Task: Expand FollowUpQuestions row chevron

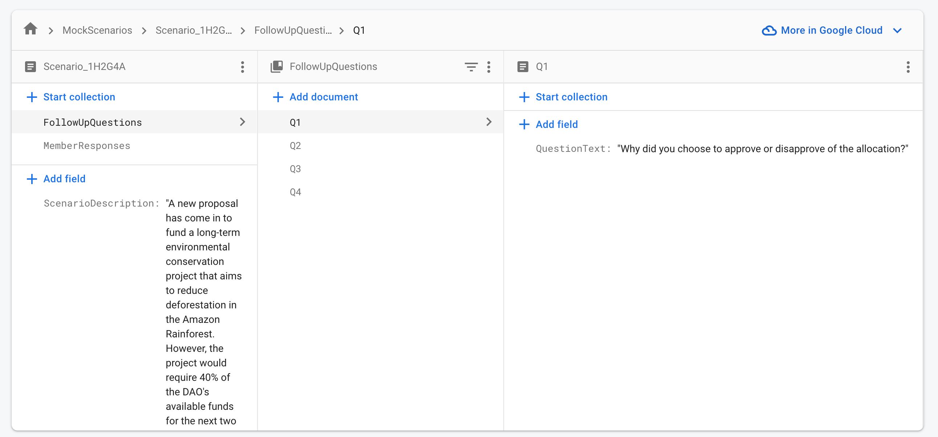Action: point(242,121)
